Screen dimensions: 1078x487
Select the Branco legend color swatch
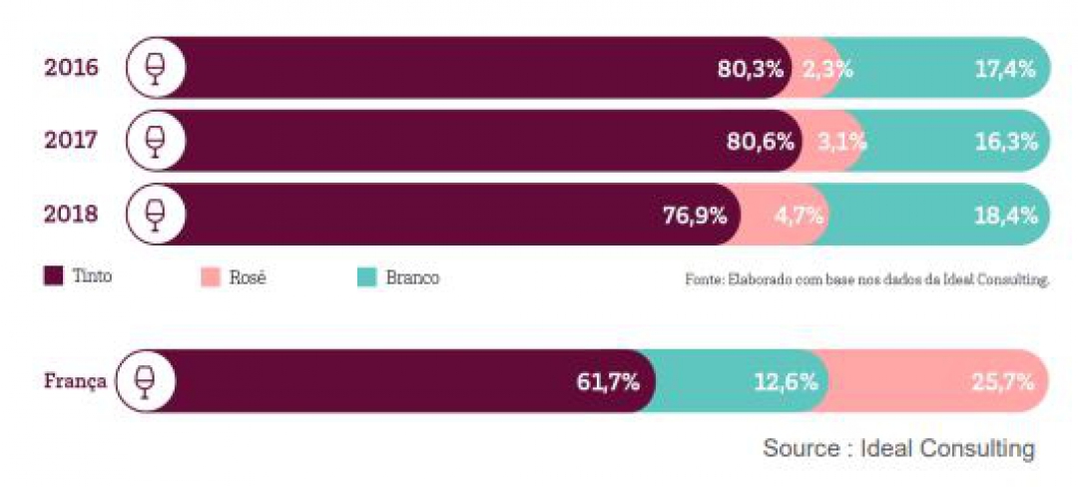tap(365, 276)
